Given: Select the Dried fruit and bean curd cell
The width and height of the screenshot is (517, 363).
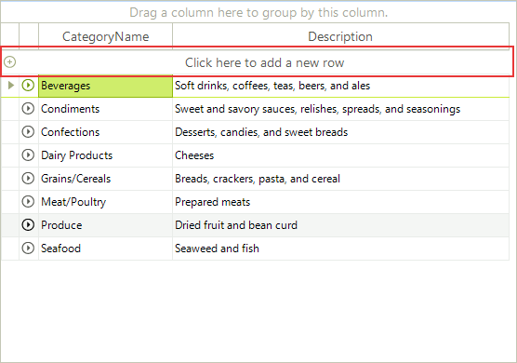Looking at the screenshot, I should (340, 225).
